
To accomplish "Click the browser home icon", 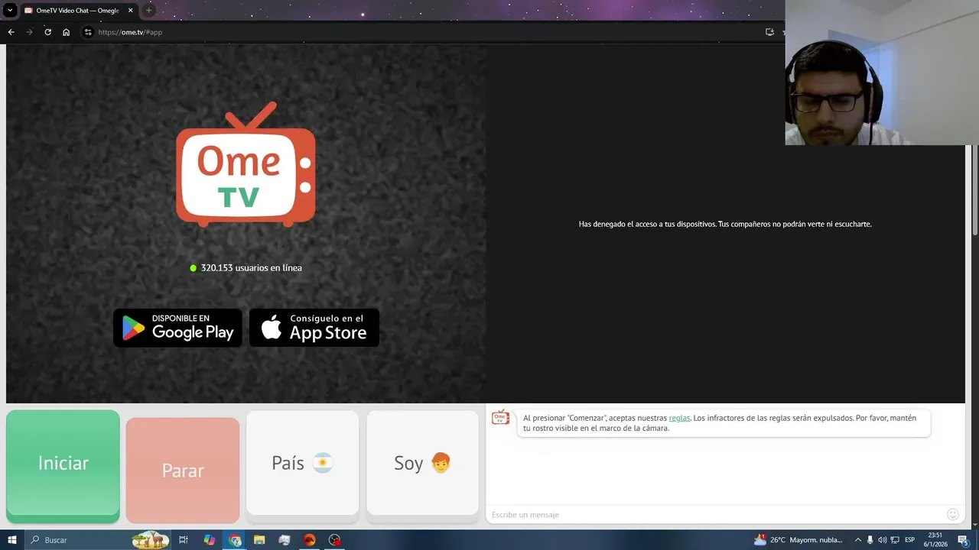I will click(66, 32).
